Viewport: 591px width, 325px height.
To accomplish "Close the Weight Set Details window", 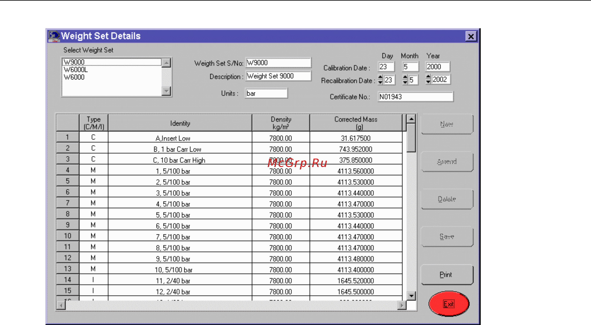I will (471, 37).
